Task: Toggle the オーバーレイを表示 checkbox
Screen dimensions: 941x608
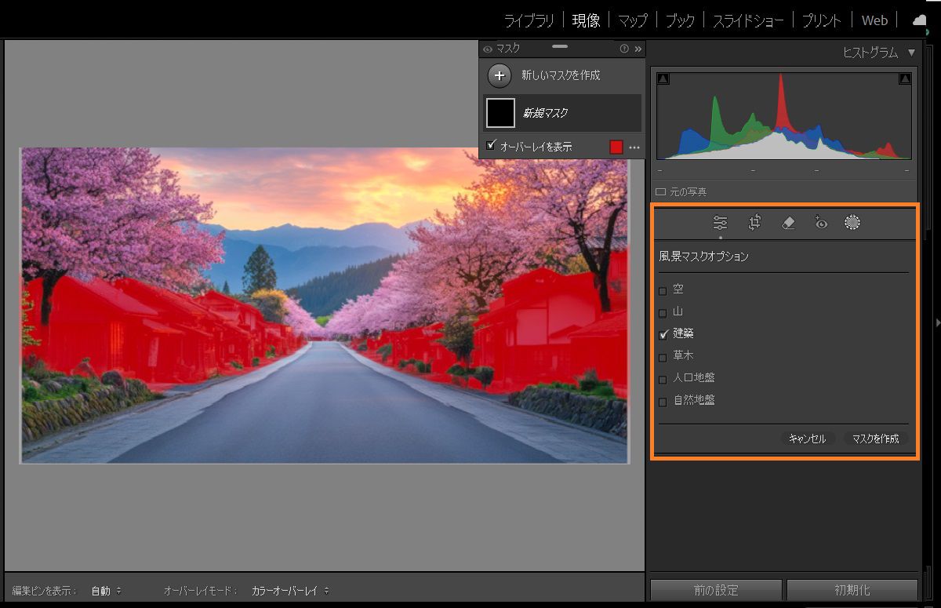Action: click(x=490, y=147)
